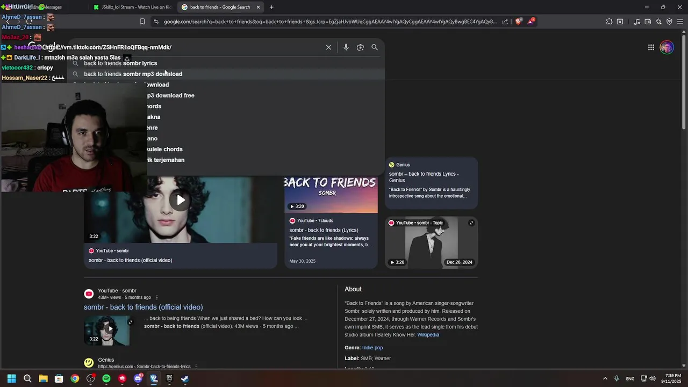Open Brave Wallet icon
This screenshot has height=387, width=688.
[x=648, y=21]
